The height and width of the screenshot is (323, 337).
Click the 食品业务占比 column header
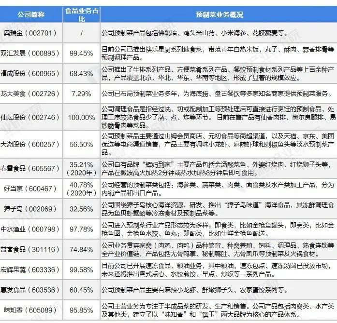pyautogui.click(x=81, y=14)
